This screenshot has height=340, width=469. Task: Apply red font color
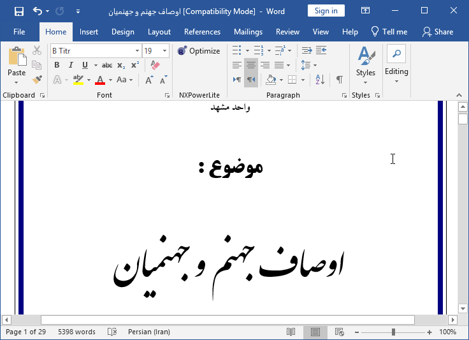tap(100, 80)
